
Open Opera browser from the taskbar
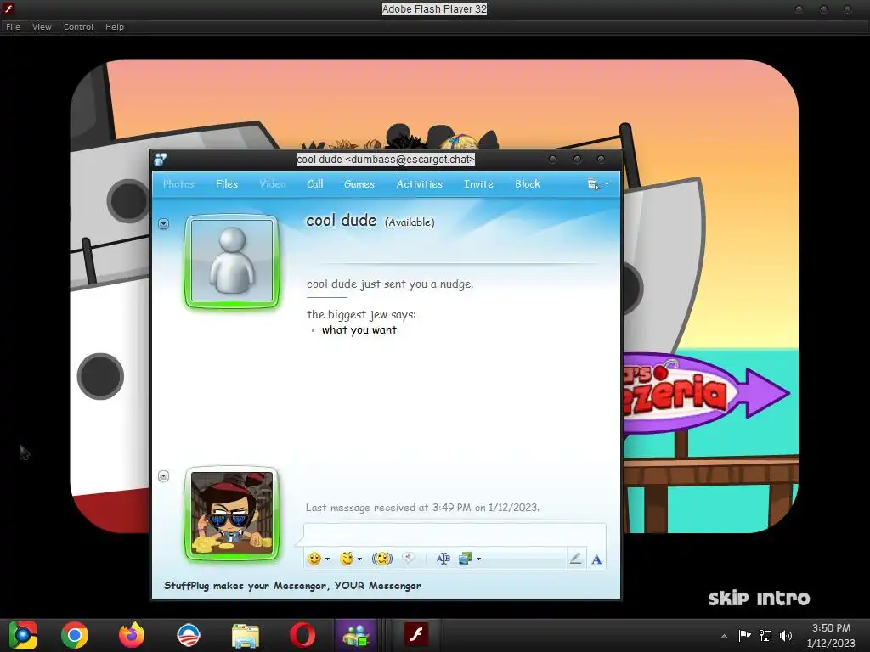pyautogui.click(x=302, y=635)
